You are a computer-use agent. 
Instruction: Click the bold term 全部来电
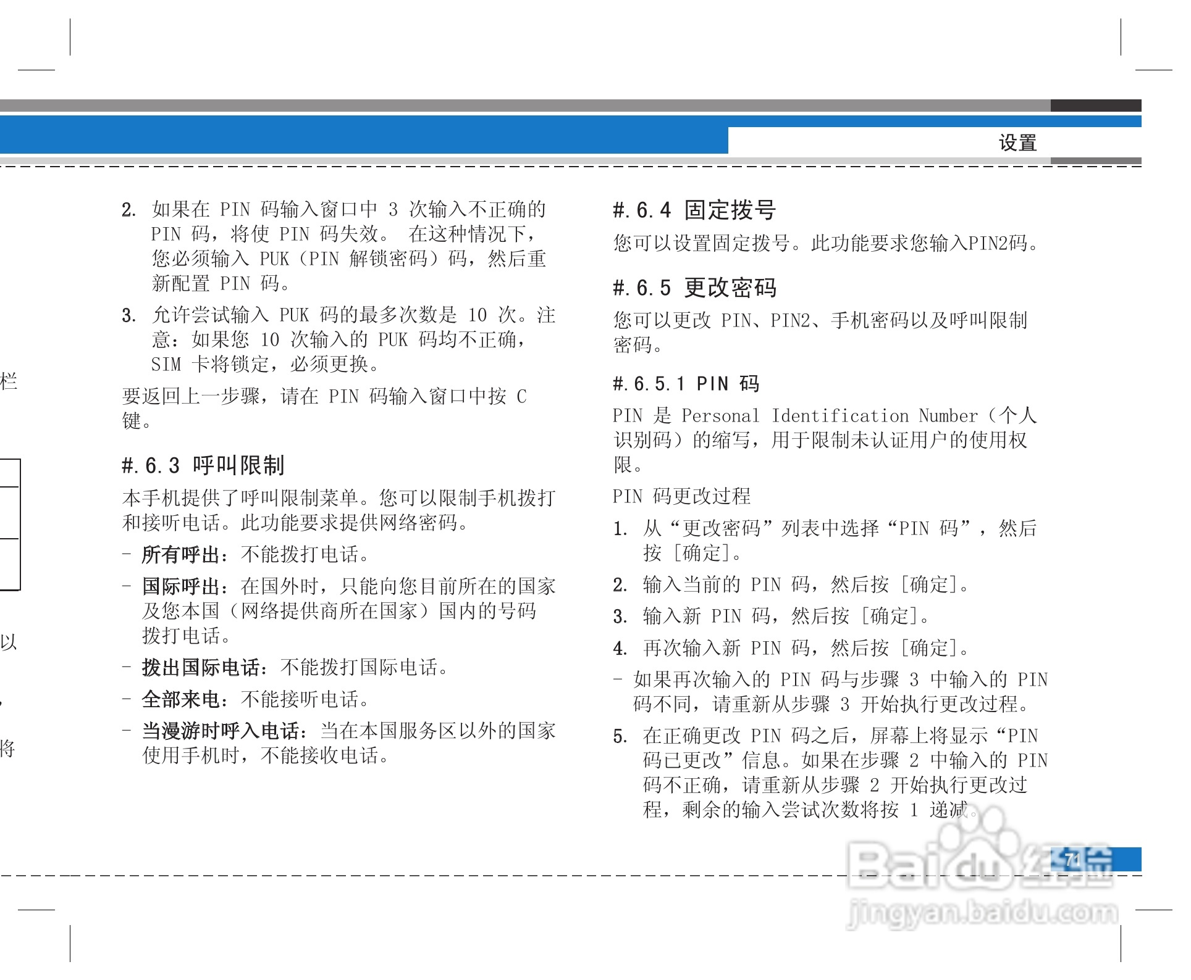coord(181,699)
